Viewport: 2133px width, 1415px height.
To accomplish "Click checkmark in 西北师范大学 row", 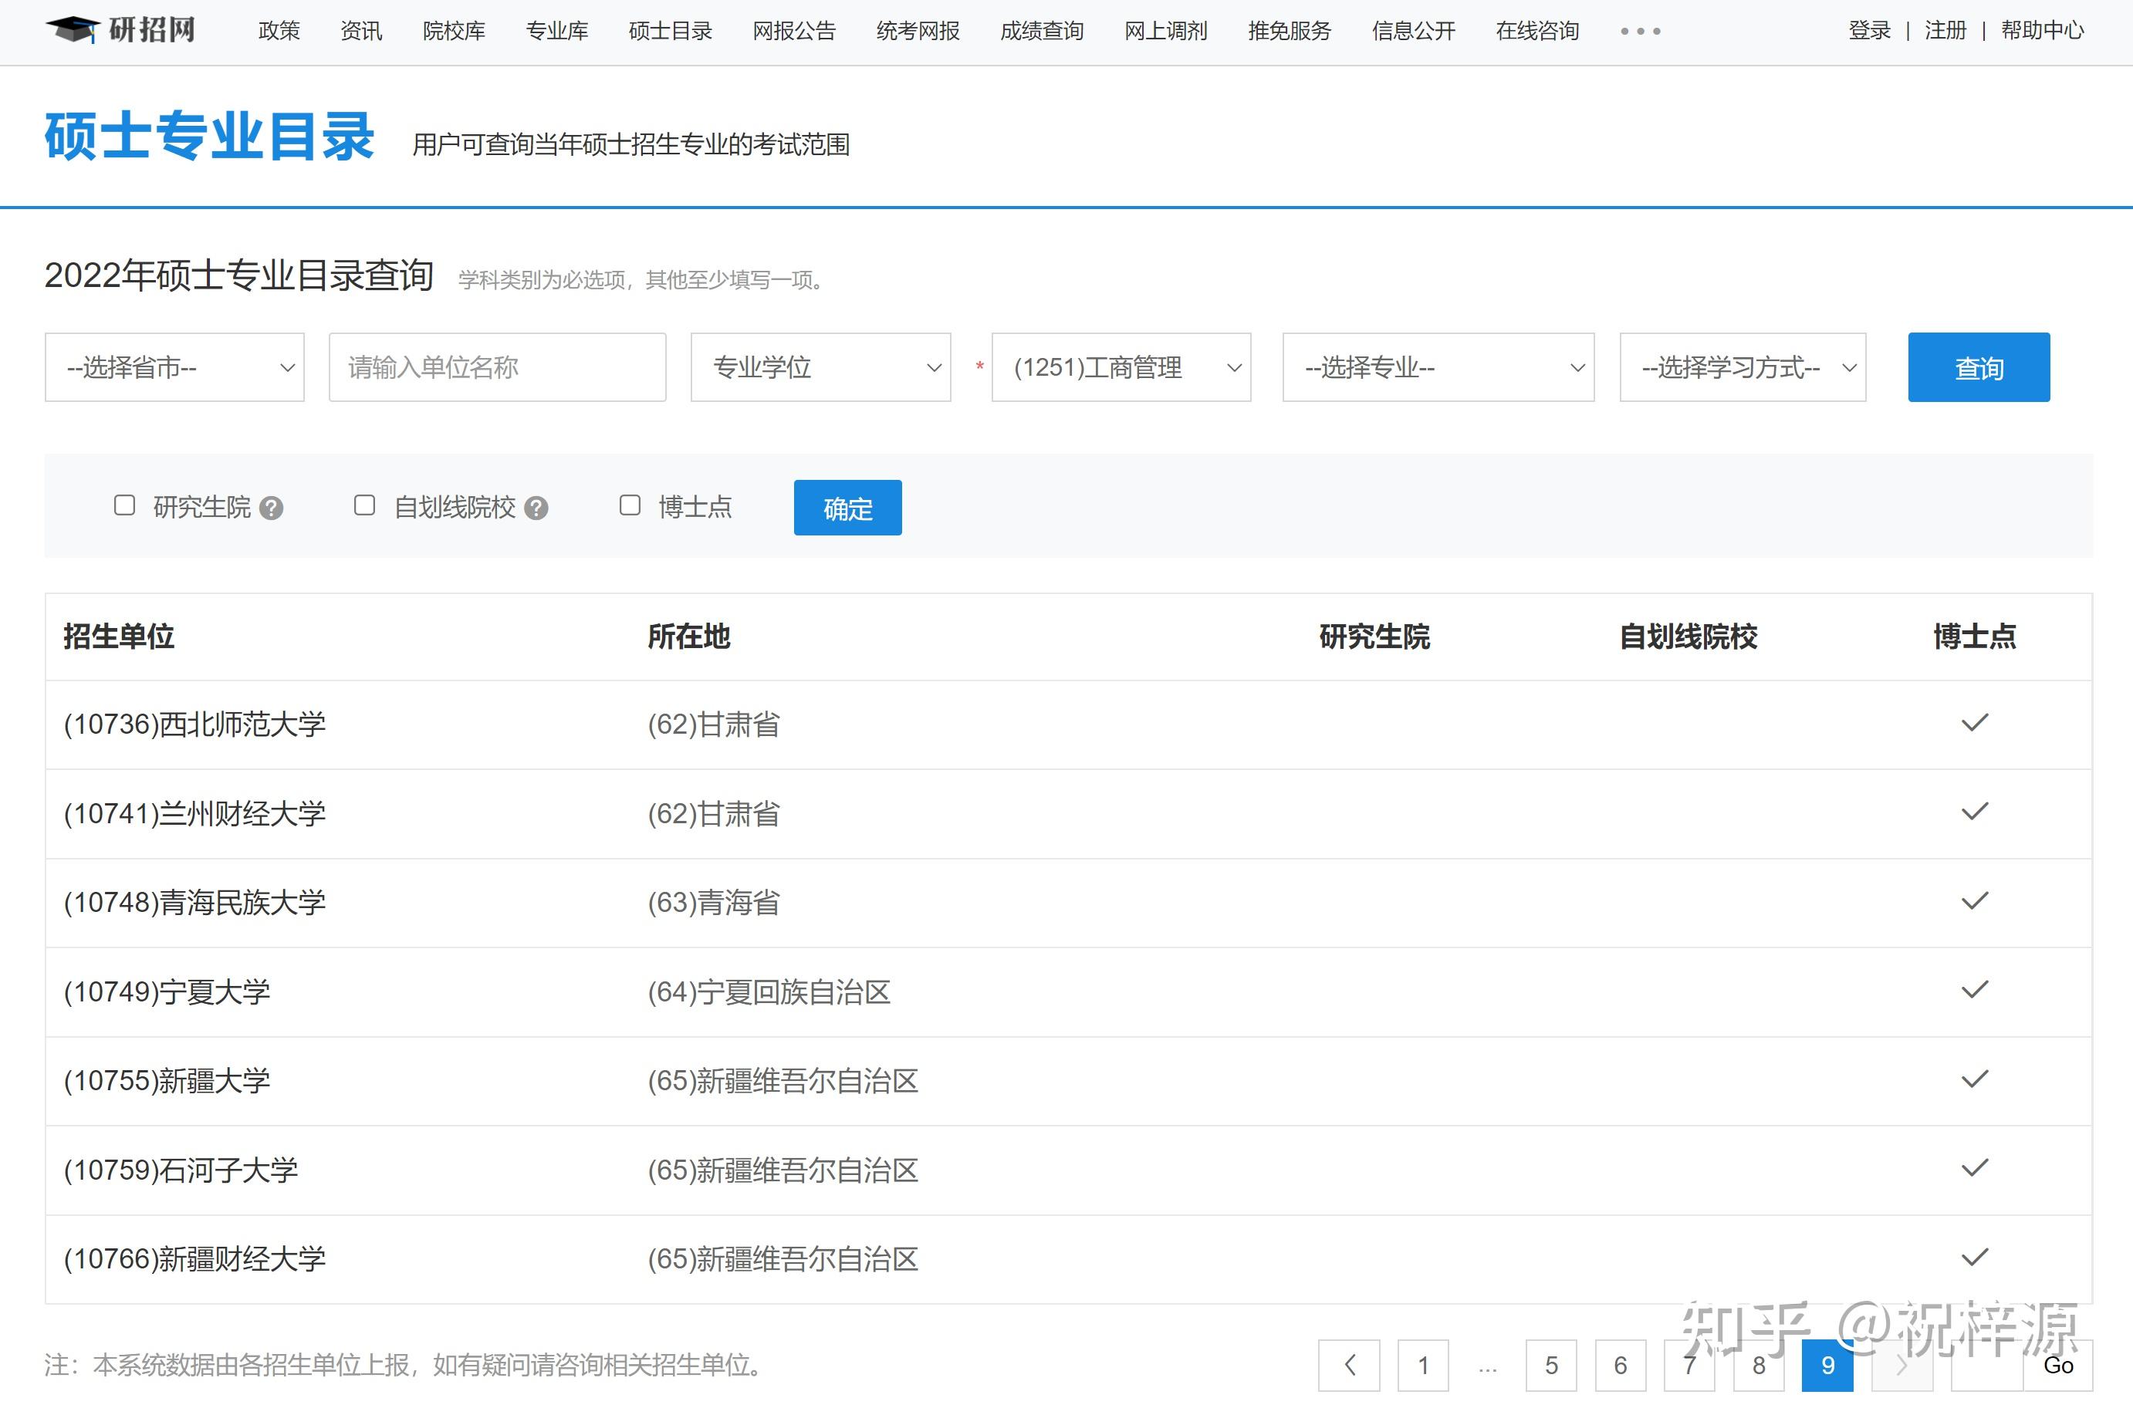I will click(x=1974, y=723).
